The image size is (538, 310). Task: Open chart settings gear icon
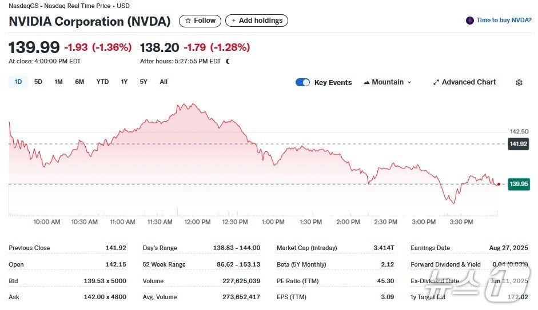(519, 83)
